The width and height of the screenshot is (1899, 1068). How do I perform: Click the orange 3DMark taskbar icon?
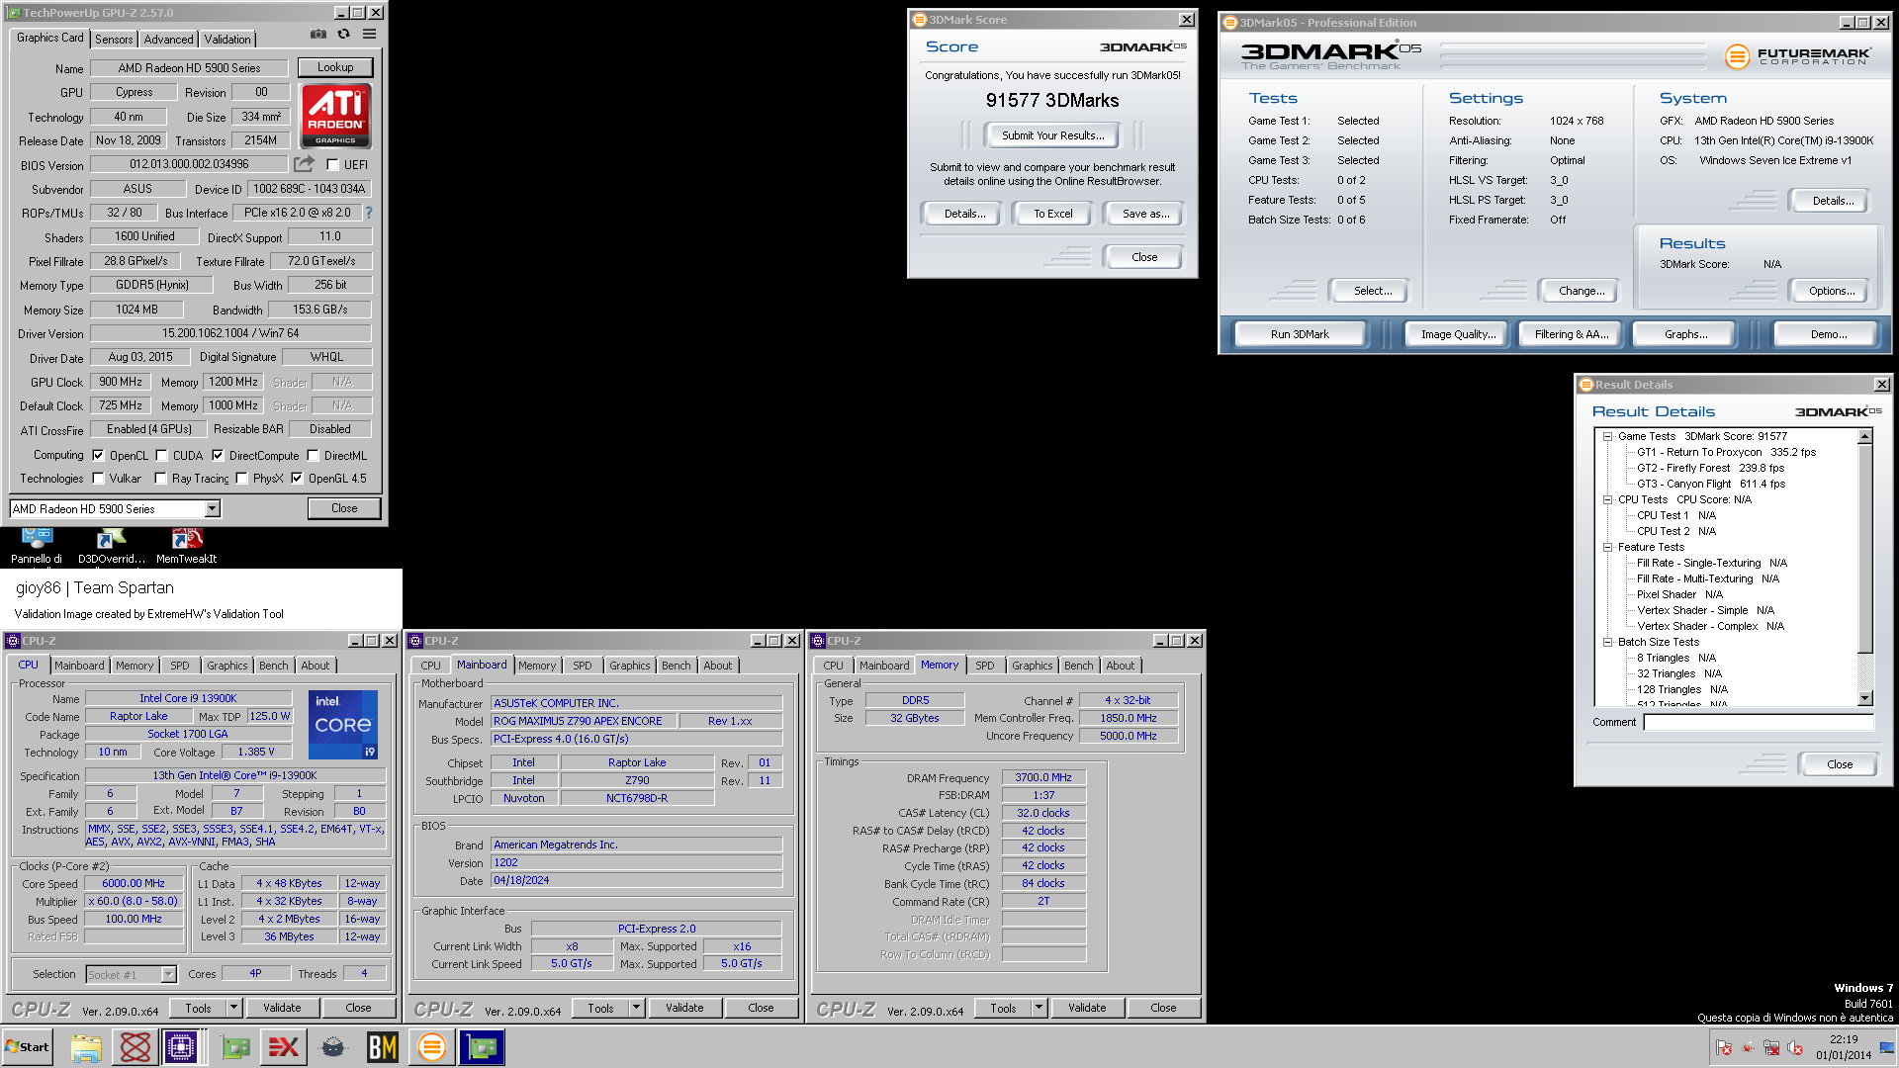coord(432,1047)
